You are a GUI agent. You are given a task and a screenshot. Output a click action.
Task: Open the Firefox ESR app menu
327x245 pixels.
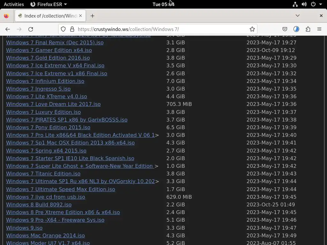tap(49, 4)
